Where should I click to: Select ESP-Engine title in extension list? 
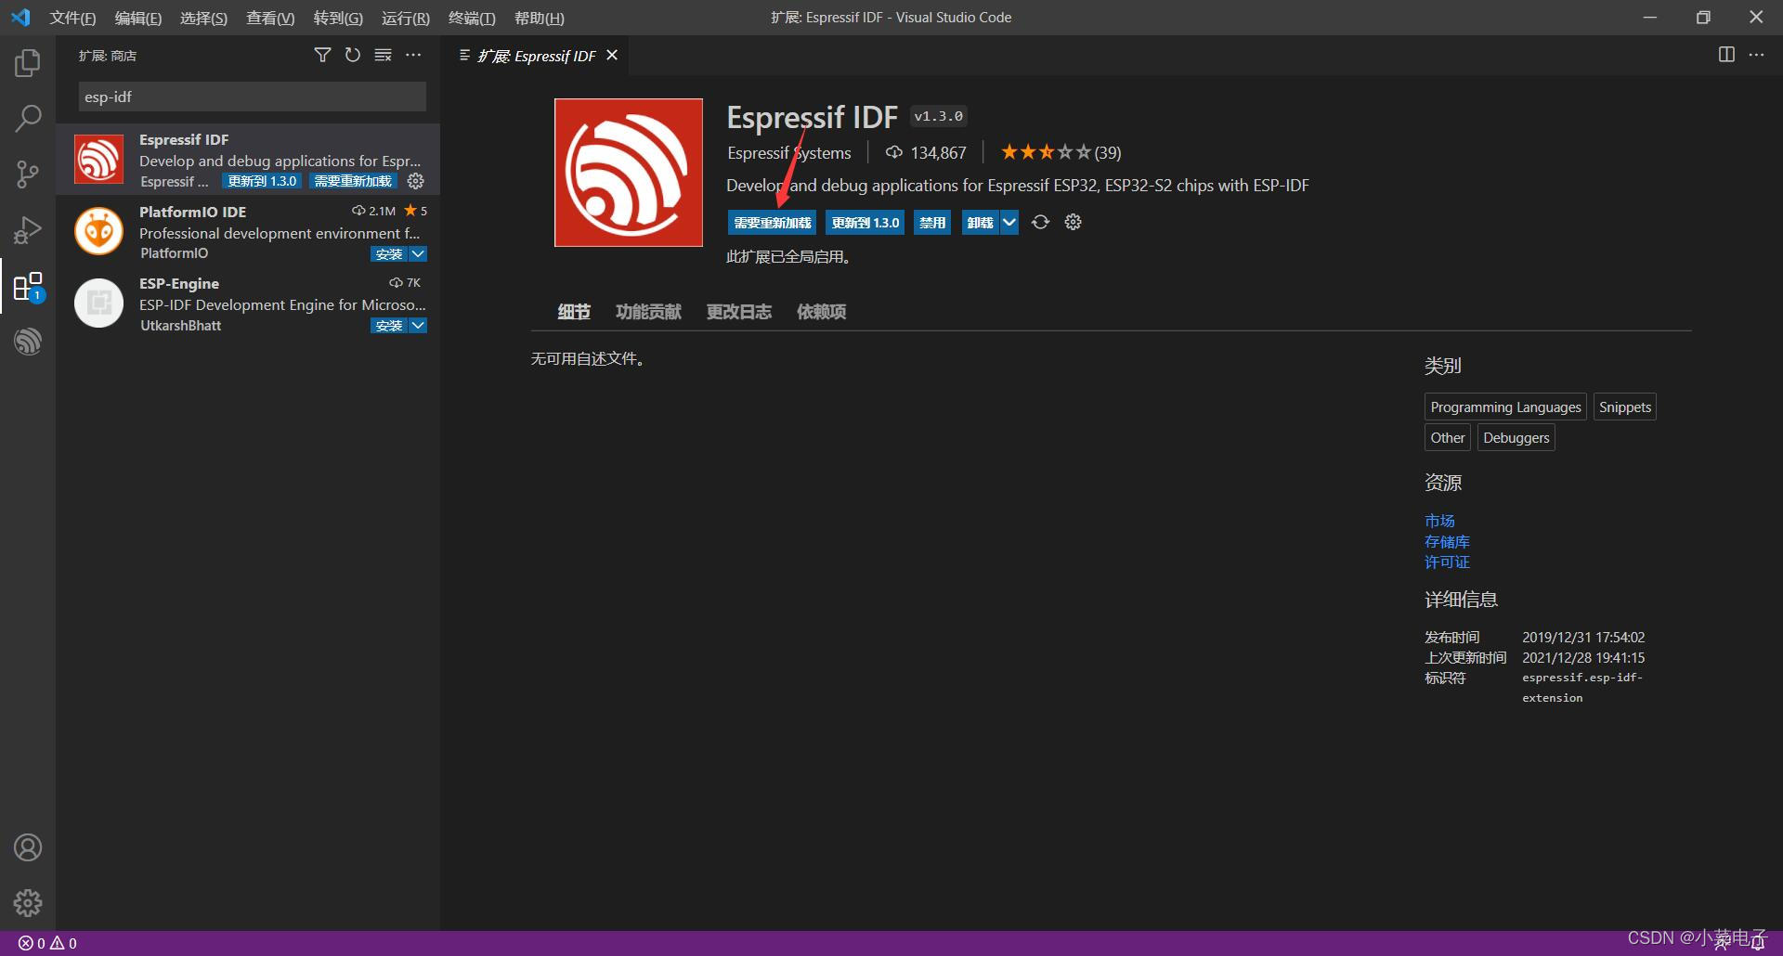coord(179,283)
